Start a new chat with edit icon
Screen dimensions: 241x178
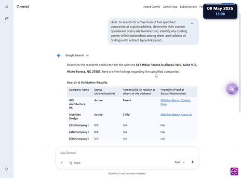7,19
